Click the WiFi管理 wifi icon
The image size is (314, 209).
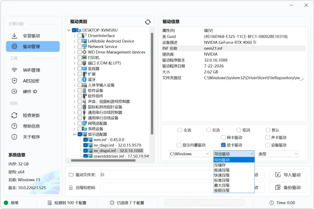[14, 70]
